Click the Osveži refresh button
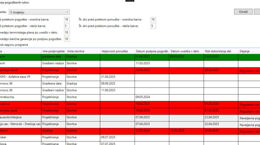 [243, 12]
